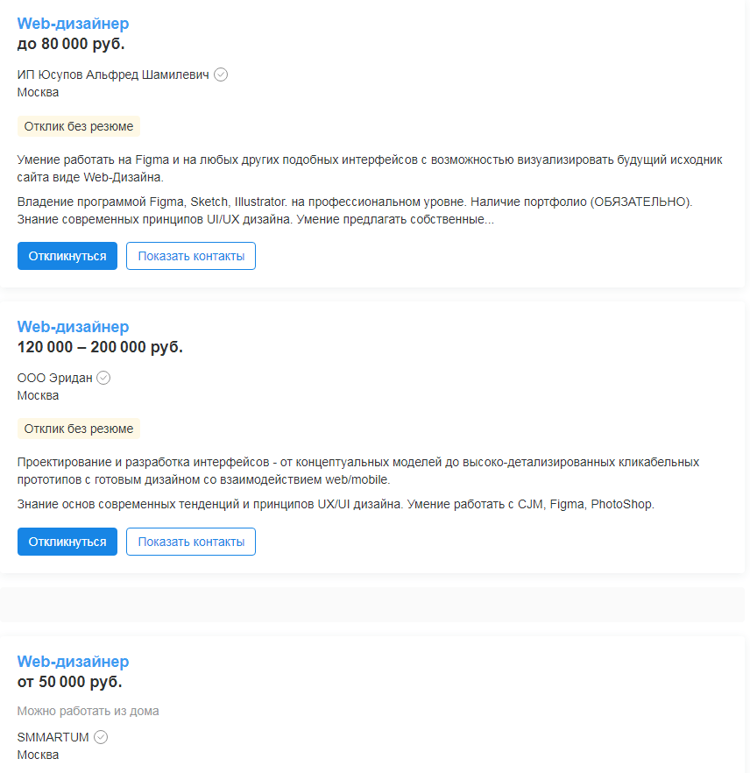Open Web-дизайнер vacancy with 120 000 – 200 000 salary
The height and width of the screenshot is (773, 750).
(x=73, y=327)
